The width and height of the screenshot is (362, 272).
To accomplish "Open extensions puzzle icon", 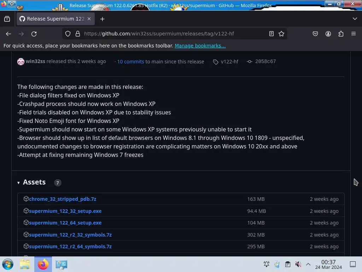I will [x=341, y=34].
